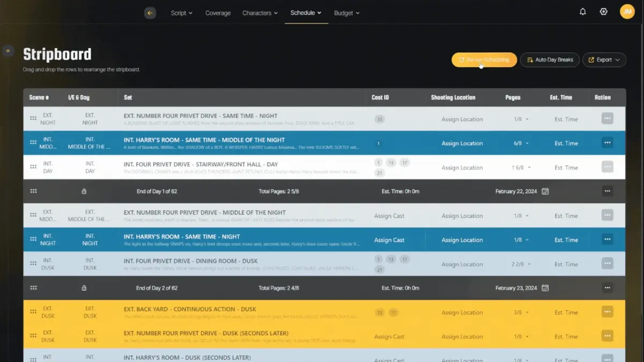Viewport: 644px width, 362px height.
Task: Select 'EXT. BACK YARD - CONTINUOUS ACTION - DUSK' title
Action: [190, 309]
